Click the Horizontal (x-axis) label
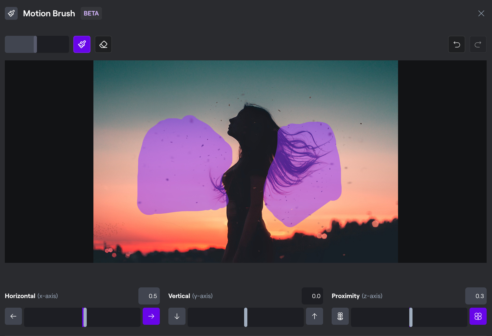 (31, 296)
